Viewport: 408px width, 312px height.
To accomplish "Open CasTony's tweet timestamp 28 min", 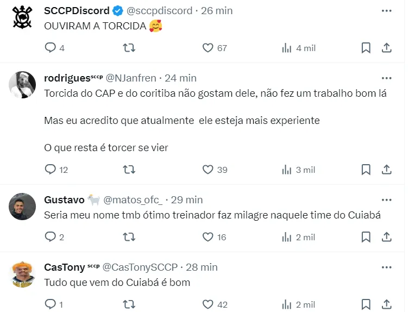I will click(x=202, y=267).
